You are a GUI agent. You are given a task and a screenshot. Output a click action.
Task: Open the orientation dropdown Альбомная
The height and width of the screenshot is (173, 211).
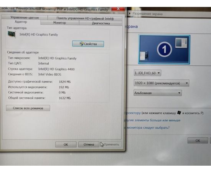click(158, 93)
